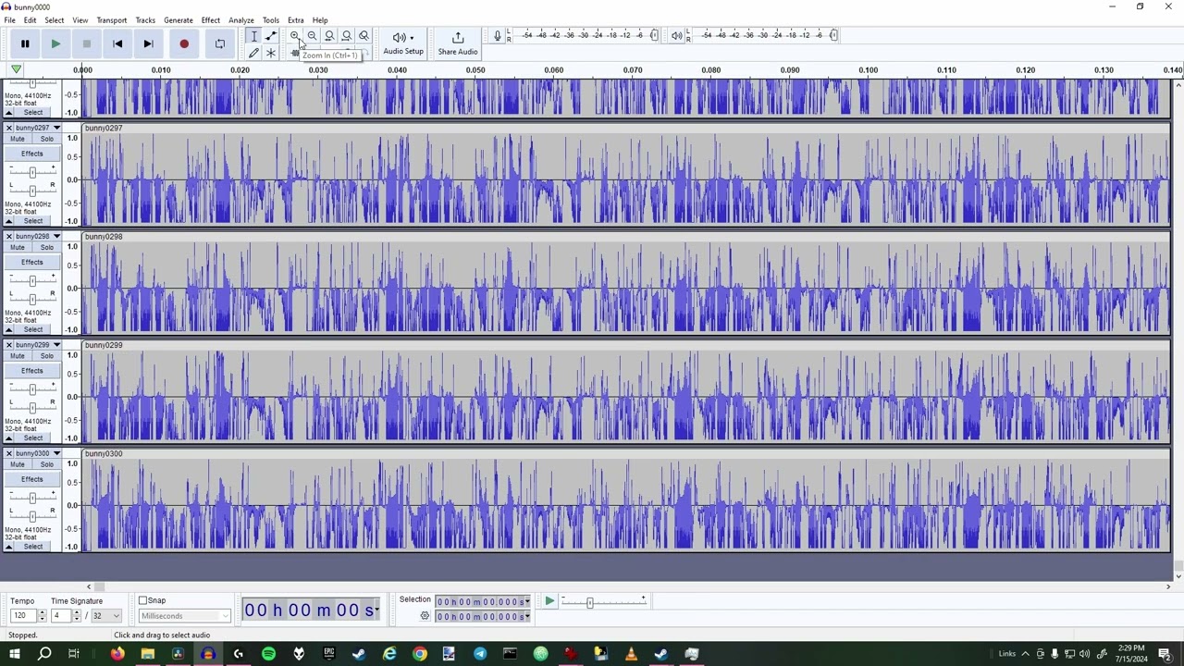The image size is (1184, 666).
Task: Click the Pause button
Action: pyautogui.click(x=25, y=43)
